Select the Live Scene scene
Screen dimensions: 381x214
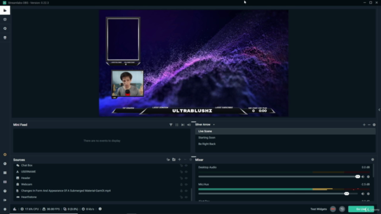pyautogui.click(x=285, y=131)
